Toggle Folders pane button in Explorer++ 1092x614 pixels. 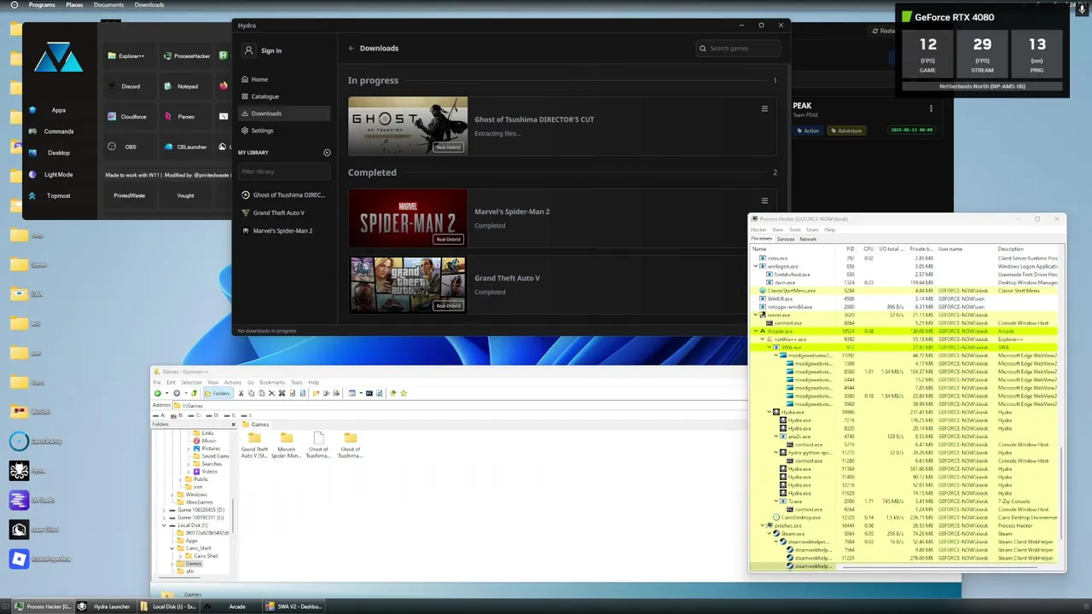click(218, 393)
